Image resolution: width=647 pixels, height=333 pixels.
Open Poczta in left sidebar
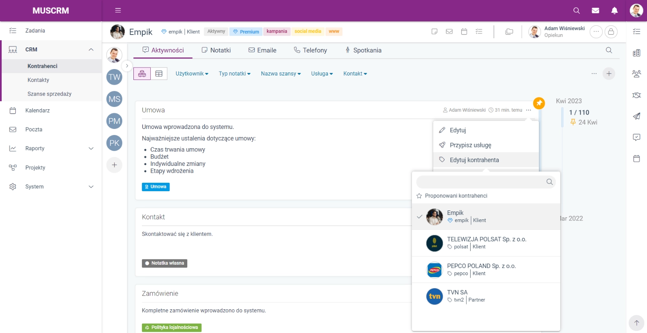point(51,129)
